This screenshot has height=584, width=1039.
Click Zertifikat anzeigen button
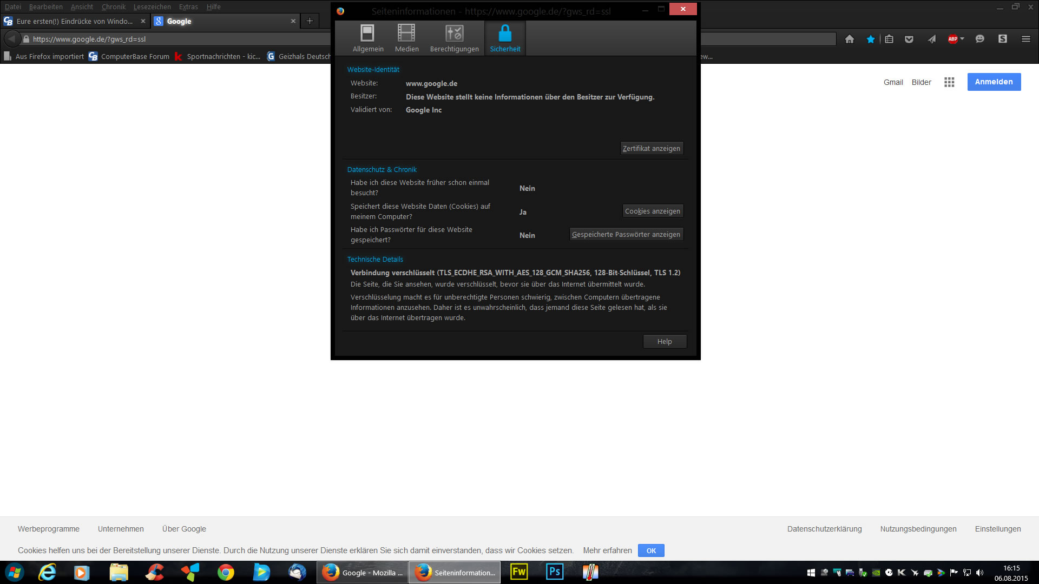point(651,148)
